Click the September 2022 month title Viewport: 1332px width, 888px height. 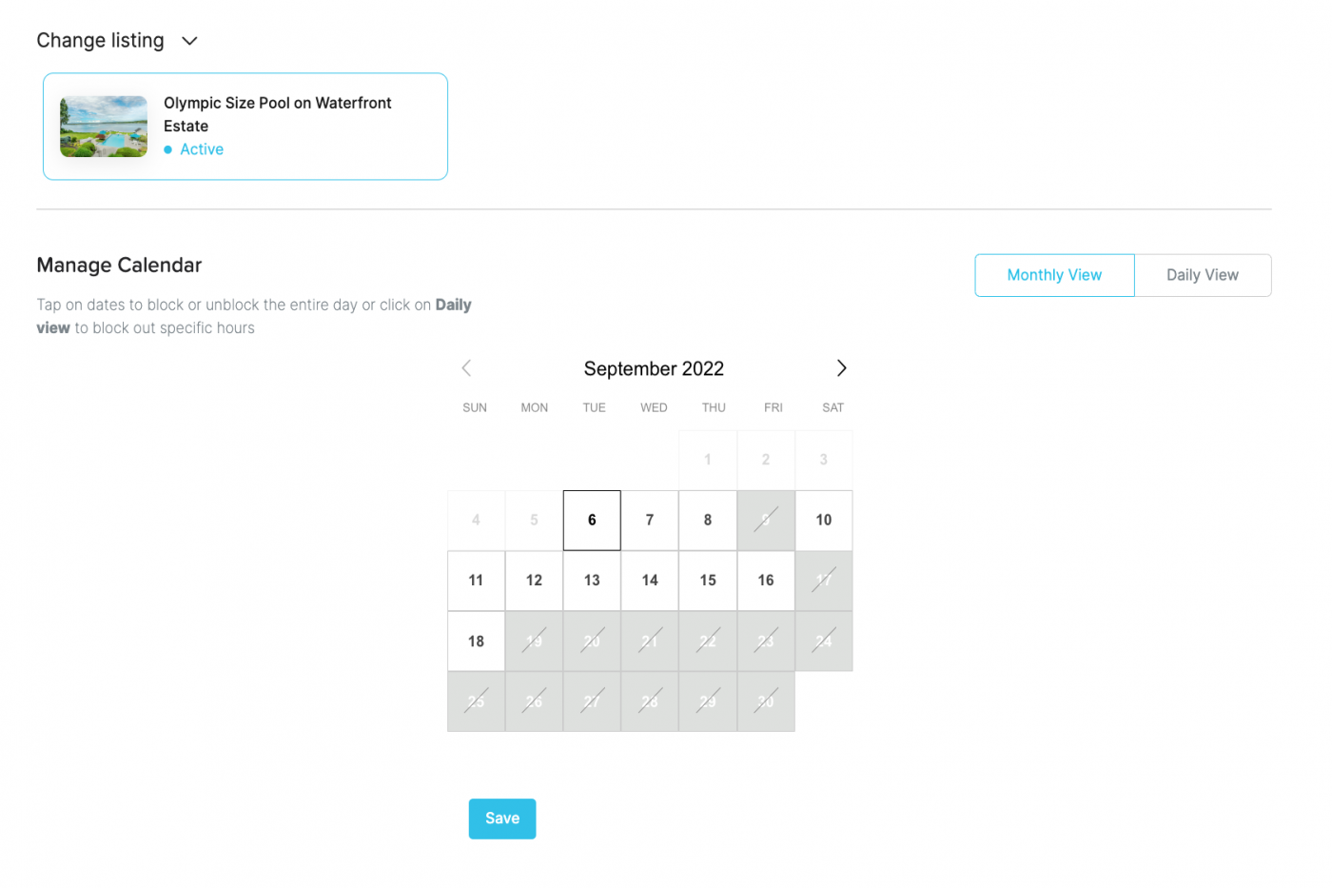click(x=654, y=368)
